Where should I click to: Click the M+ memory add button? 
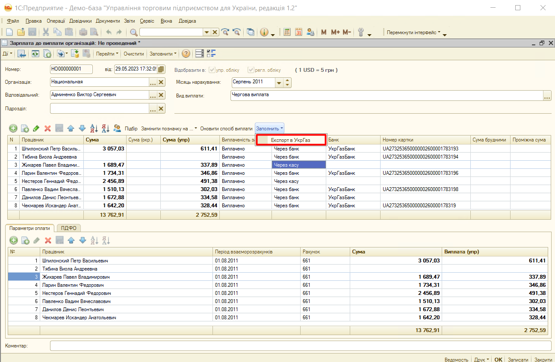335,32
